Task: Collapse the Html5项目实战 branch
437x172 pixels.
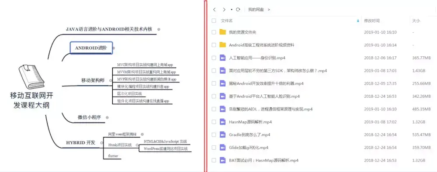Action: pyautogui.click(x=137, y=145)
